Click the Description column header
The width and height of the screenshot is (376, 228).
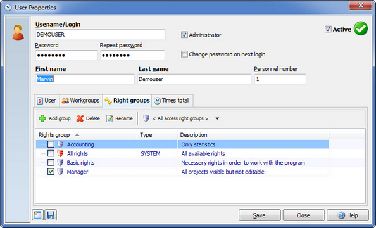click(x=253, y=135)
